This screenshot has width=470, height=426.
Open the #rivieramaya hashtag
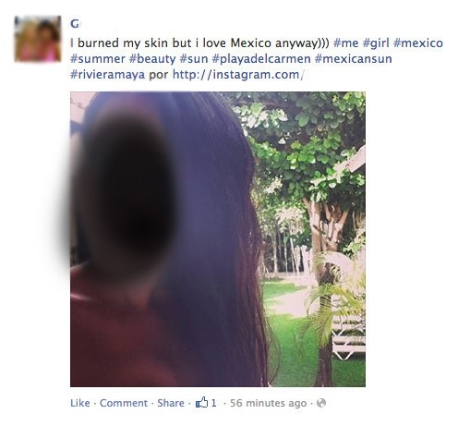coord(107,75)
